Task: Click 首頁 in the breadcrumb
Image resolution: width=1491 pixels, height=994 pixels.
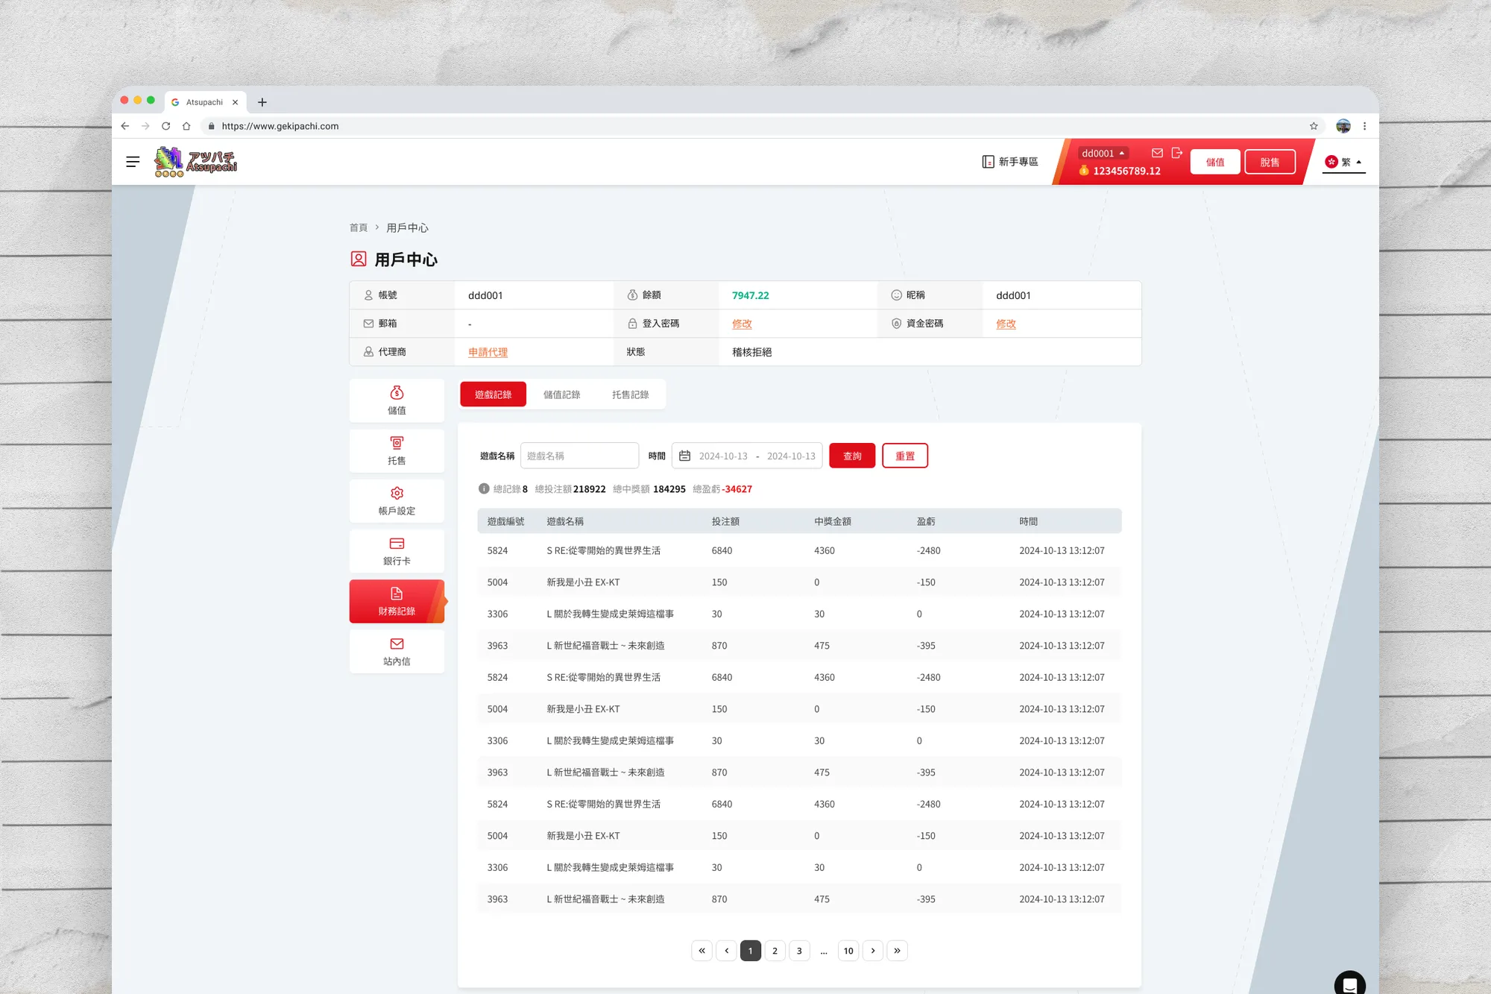Action: 359,227
